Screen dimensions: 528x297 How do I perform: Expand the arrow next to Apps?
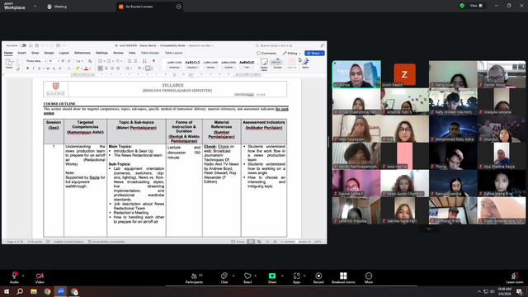304,276
